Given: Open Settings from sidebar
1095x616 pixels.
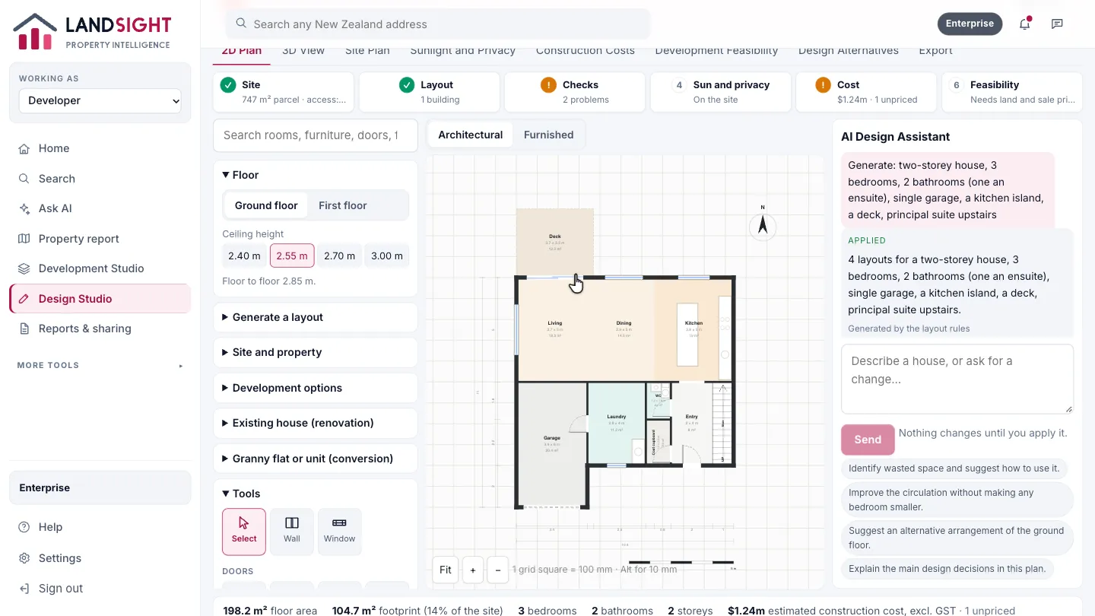Looking at the screenshot, I should tap(100, 558).
